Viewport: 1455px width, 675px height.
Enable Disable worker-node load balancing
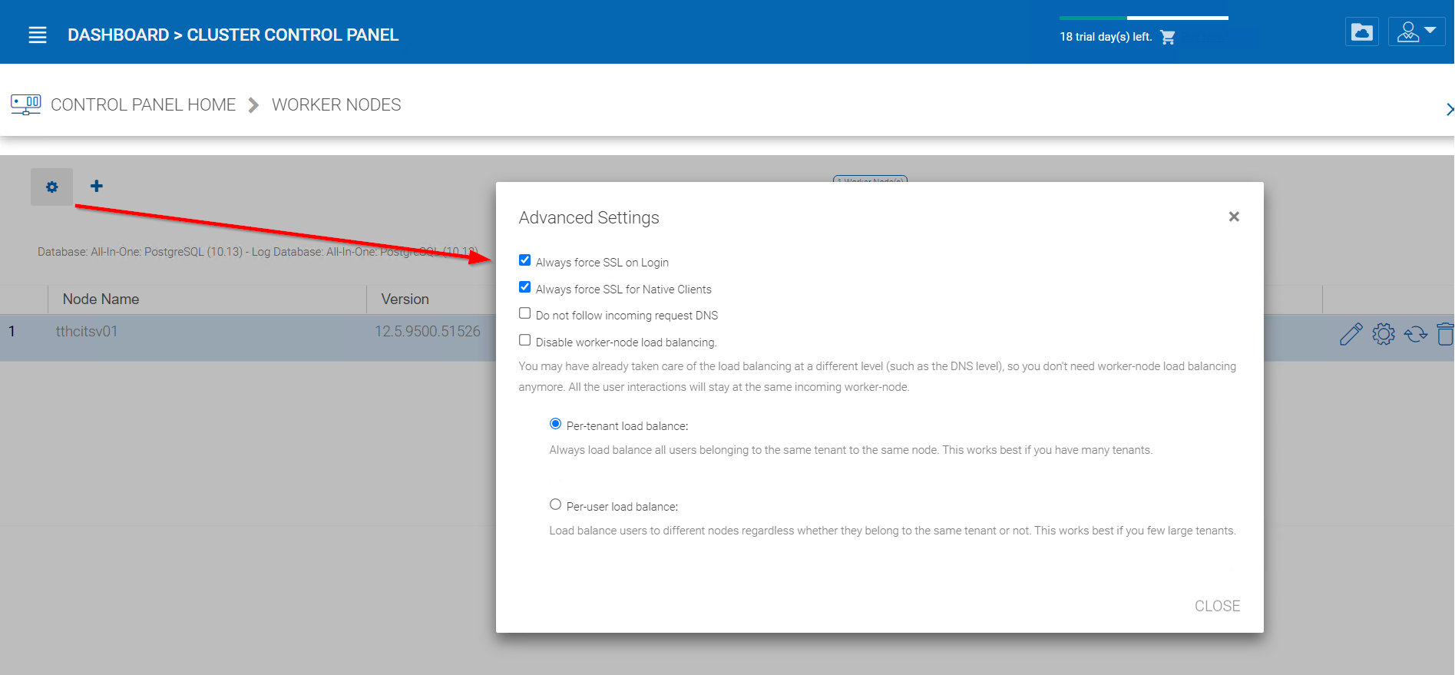(525, 340)
